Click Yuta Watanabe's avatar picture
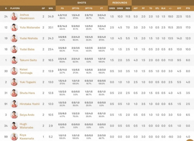This screenshot has width=194, height=141. pos(14,27)
